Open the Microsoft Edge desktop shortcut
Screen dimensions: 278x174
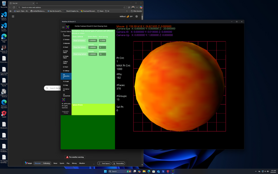tap(4, 38)
